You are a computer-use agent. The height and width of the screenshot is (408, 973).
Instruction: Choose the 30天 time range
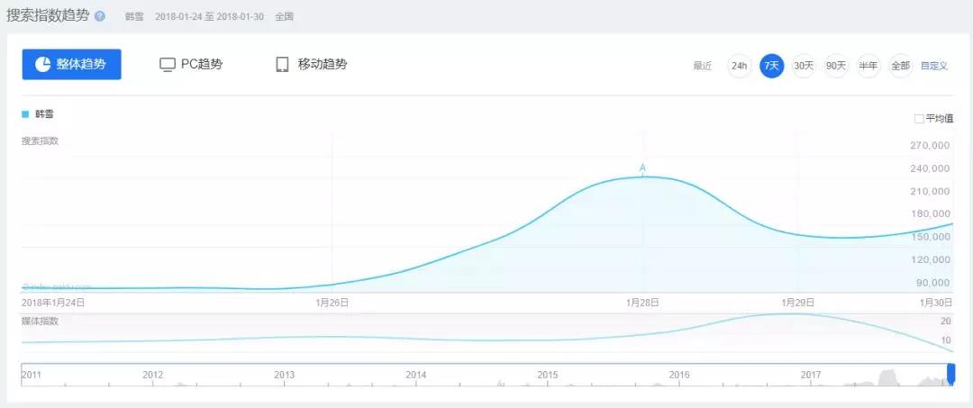tap(804, 66)
